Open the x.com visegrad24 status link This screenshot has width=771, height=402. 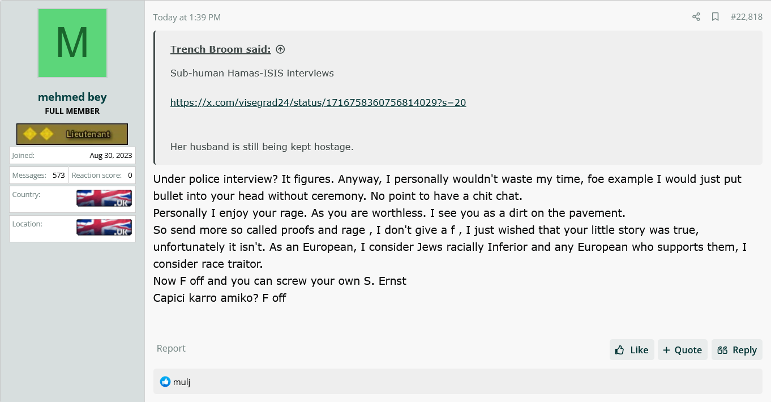click(x=318, y=102)
